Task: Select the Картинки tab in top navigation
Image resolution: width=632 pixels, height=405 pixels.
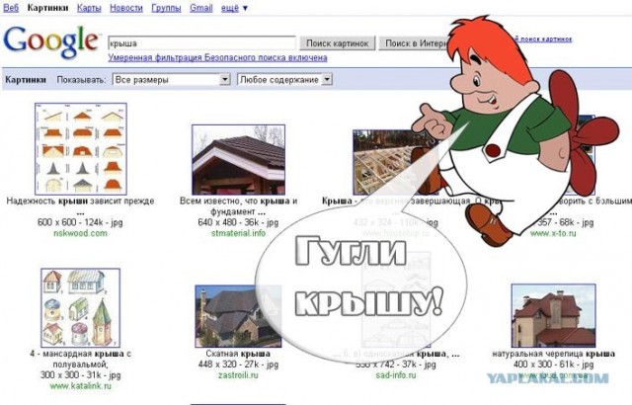Action: (x=47, y=8)
